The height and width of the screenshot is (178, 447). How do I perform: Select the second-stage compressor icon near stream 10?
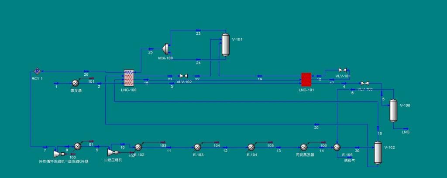[111, 153]
